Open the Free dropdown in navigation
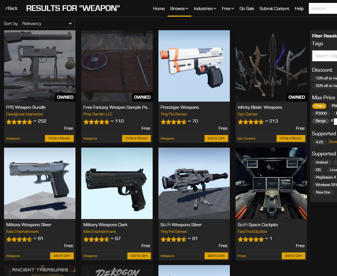The image size is (337, 276). [228, 9]
